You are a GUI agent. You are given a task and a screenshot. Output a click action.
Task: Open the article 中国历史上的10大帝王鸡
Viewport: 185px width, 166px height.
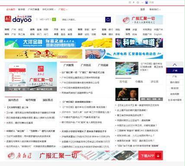point(136,125)
